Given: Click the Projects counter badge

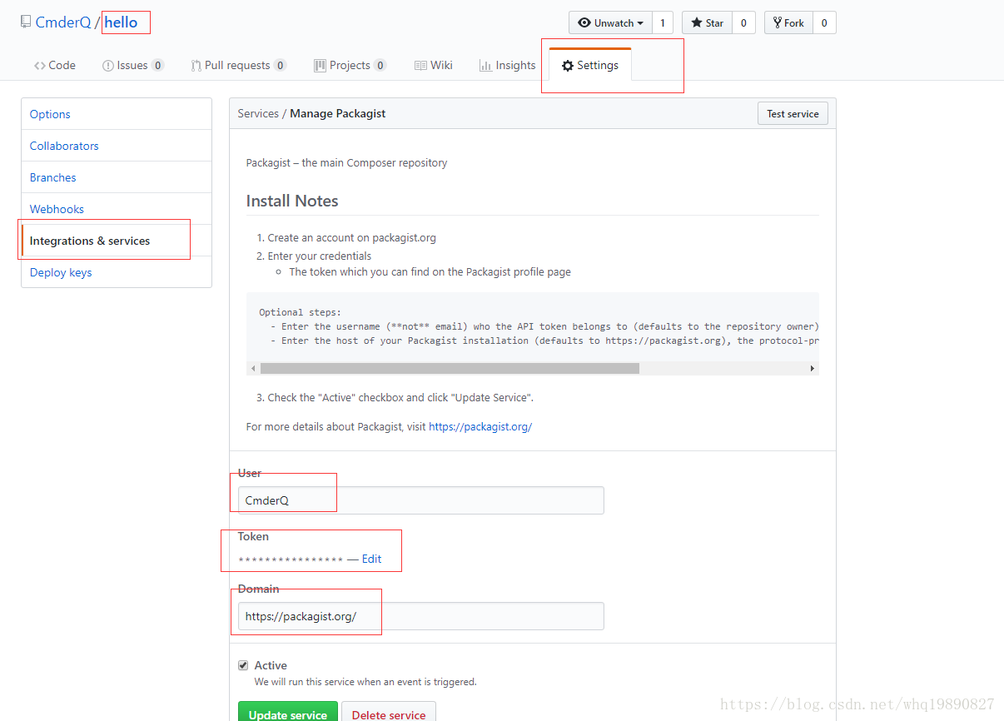Looking at the screenshot, I should pos(380,66).
